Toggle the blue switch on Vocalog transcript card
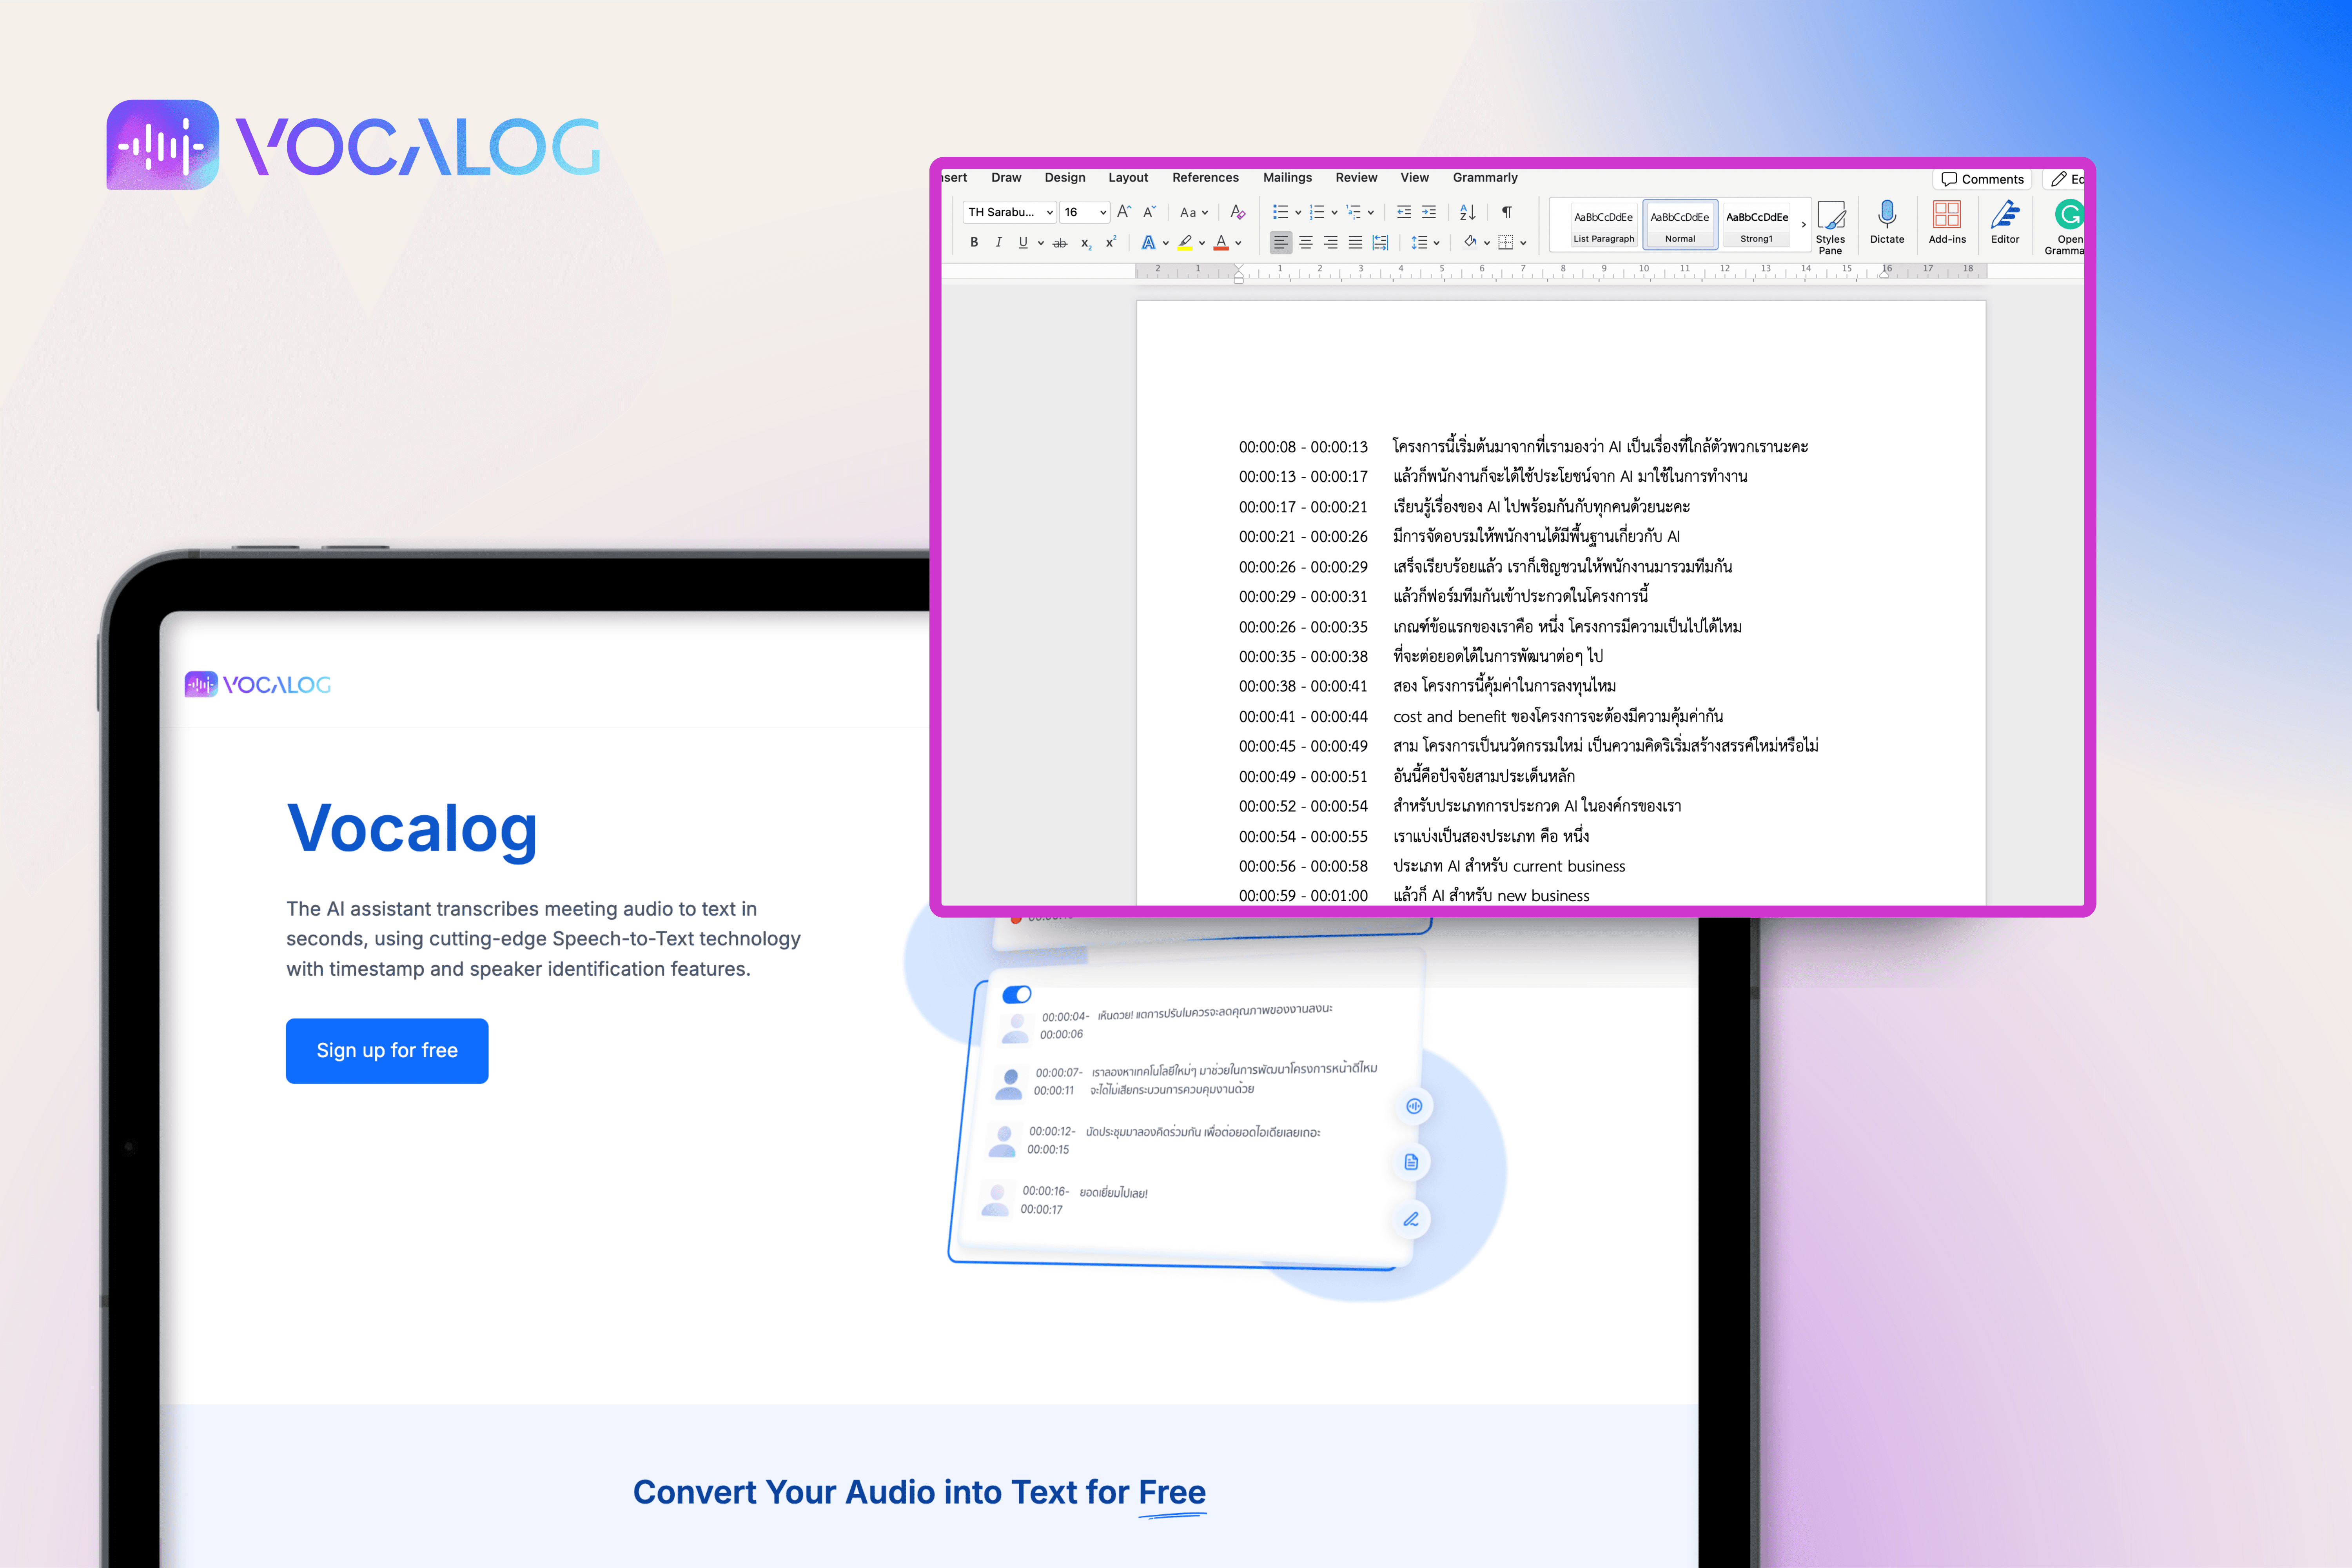 pyautogui.click(x=1017, y=994)
